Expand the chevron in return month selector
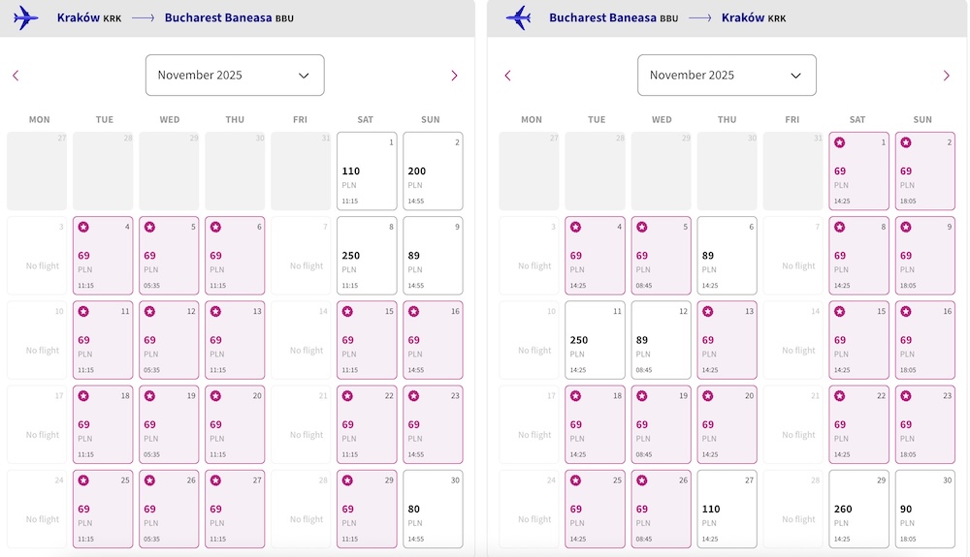 point(795,76)
